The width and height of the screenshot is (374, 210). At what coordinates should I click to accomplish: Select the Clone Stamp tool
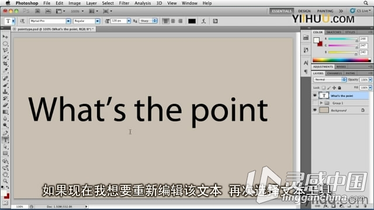click(5, 92)
